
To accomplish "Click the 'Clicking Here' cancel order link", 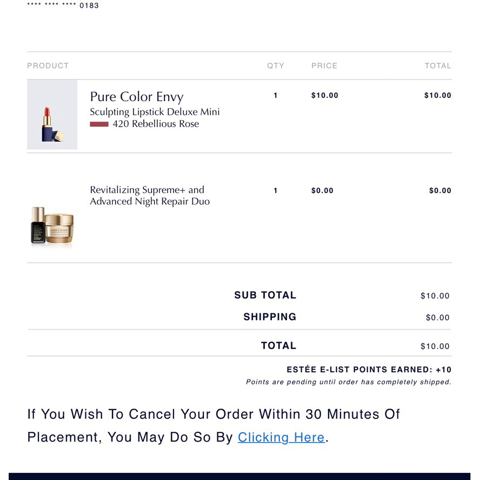I will tap(281, 437).
